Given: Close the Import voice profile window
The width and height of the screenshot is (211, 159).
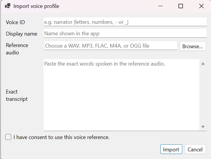Looking at the screenshot, I should tap(201, 6).
